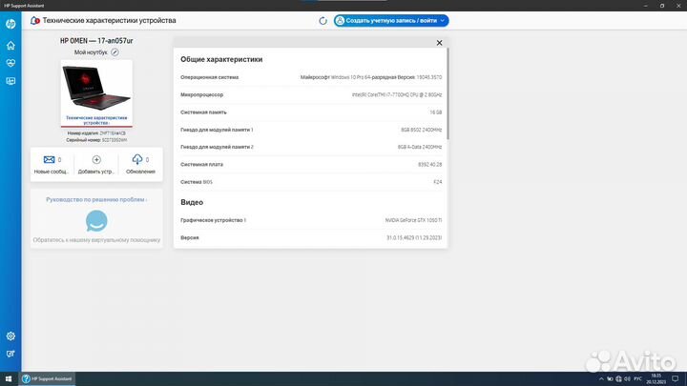Open 'Руководство по решению проблем' link
Screen dimensions: 687x386
pyautogui.click(x=96, y=199)
